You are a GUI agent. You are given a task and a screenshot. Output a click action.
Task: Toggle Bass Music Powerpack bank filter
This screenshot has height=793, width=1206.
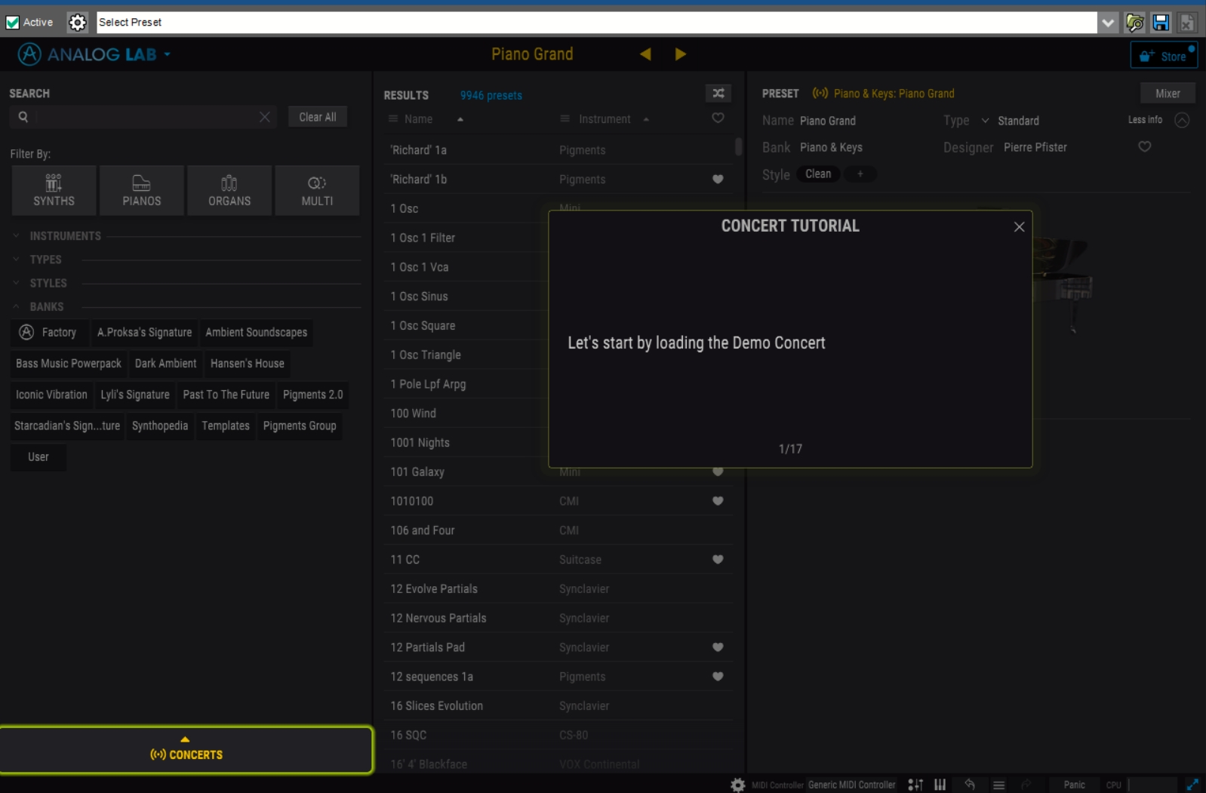(69, 364)
